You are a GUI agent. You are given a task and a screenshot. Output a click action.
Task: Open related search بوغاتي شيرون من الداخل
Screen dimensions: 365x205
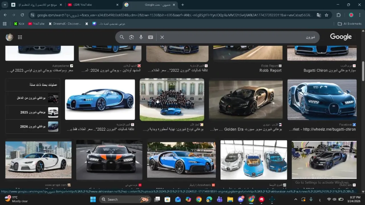[33, 98]
